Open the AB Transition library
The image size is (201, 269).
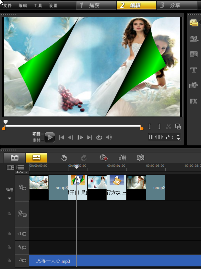(x=194, y=55)
